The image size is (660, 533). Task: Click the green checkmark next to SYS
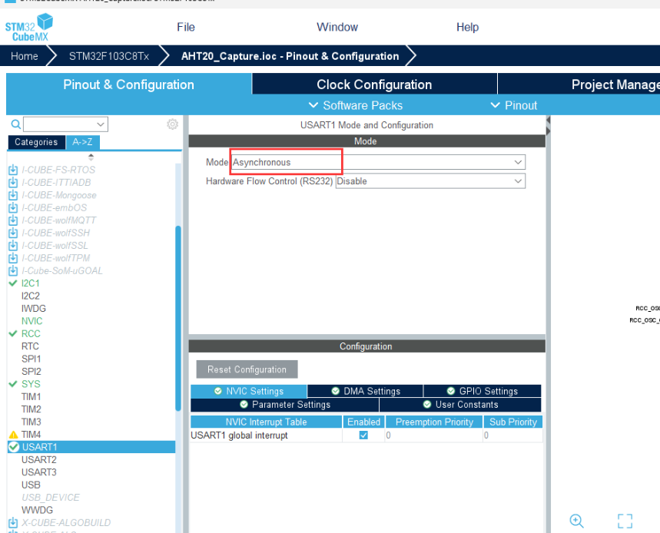tap(13, 384)
